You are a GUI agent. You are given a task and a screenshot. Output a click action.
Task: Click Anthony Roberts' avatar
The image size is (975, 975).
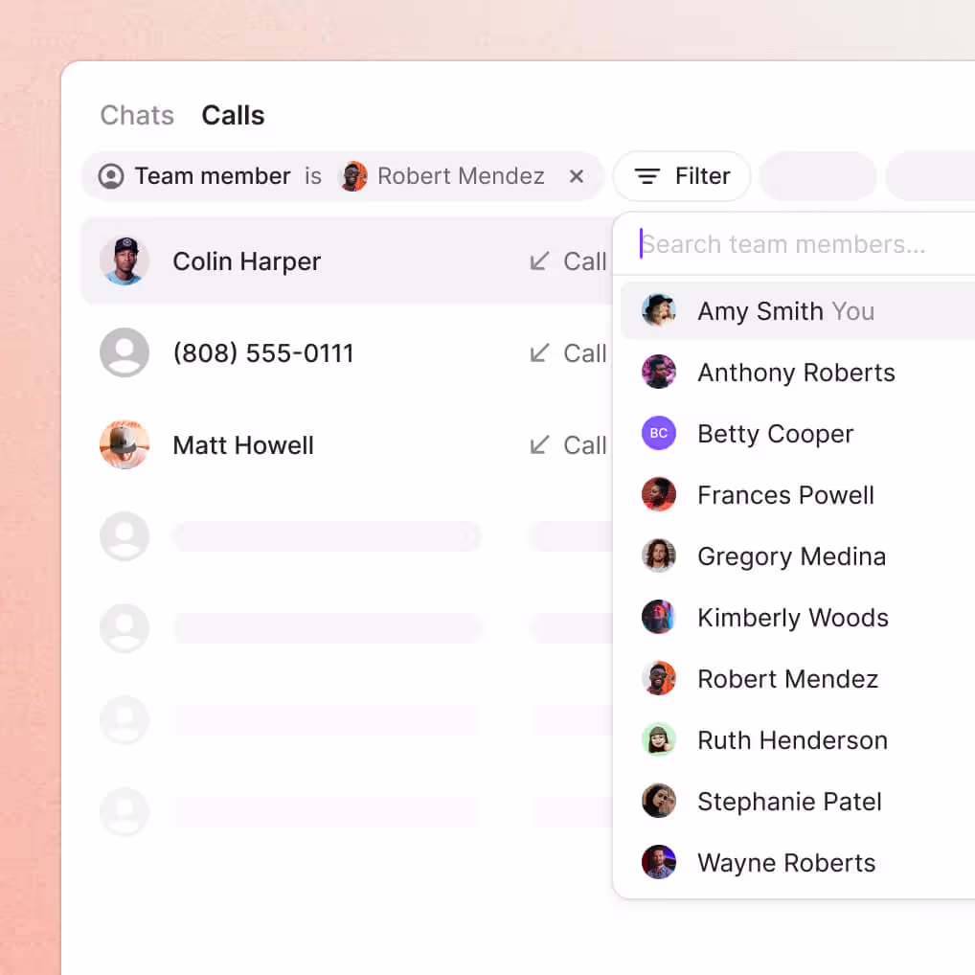pos(659,373)
